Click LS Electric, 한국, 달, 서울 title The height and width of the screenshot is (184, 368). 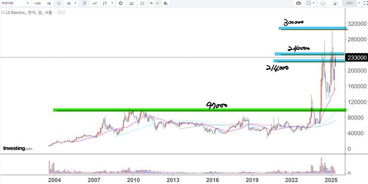point(29,12)
